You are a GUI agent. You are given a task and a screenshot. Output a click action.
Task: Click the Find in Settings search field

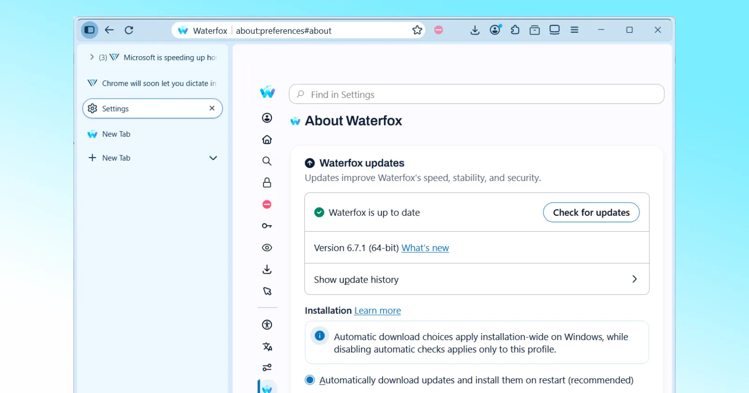click(477, 94)
